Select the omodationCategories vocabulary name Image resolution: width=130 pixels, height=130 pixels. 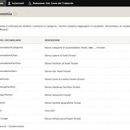point(12,47)
